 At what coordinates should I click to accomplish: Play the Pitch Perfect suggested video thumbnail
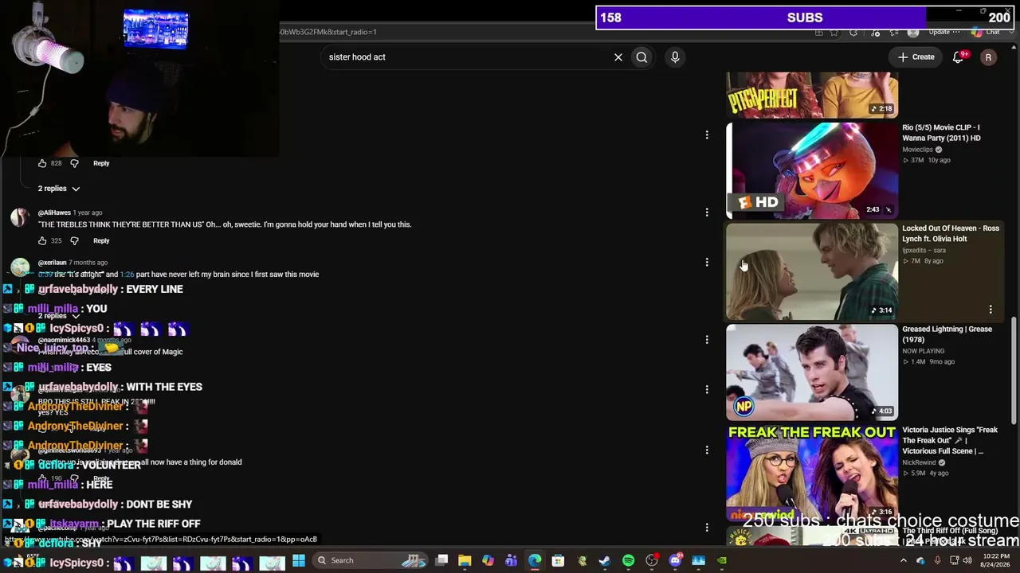812,95
